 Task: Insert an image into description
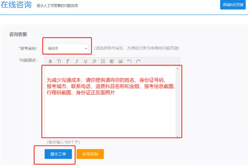pyautogui.click(x=121, y=61)
